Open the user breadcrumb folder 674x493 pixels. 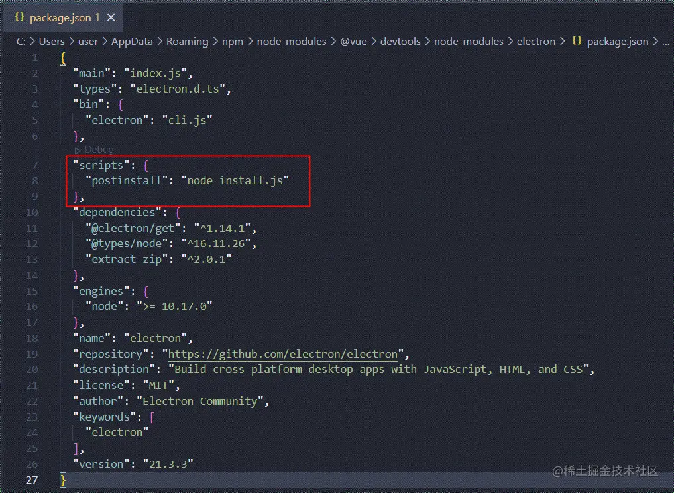tap(87, 41)
